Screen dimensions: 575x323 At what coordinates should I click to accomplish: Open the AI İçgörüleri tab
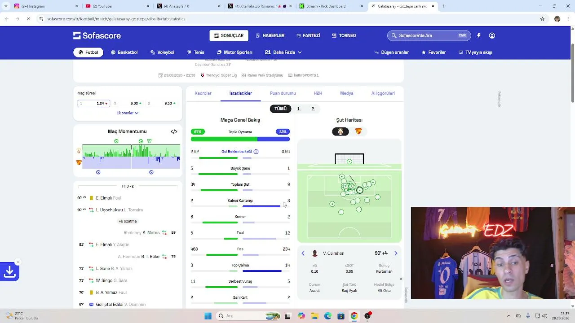pyautogui.click(x=383, y=93)
